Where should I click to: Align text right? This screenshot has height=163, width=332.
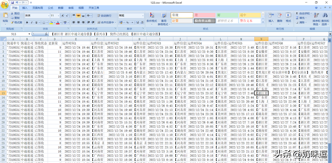83,22
